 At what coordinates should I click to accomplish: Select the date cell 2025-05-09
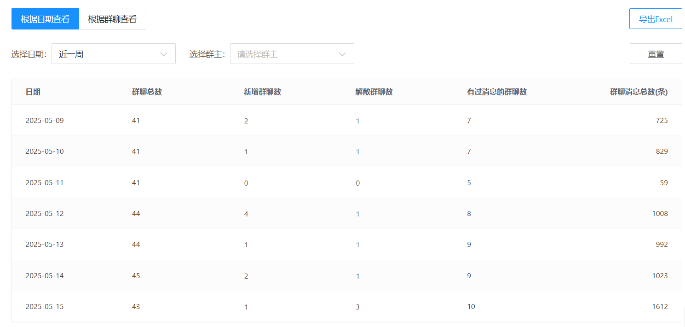[45, 121]
